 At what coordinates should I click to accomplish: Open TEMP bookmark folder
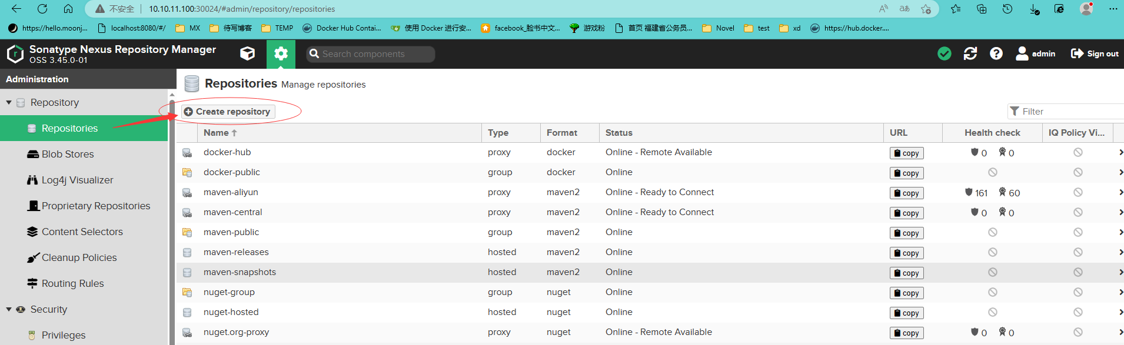click(277, 28)
